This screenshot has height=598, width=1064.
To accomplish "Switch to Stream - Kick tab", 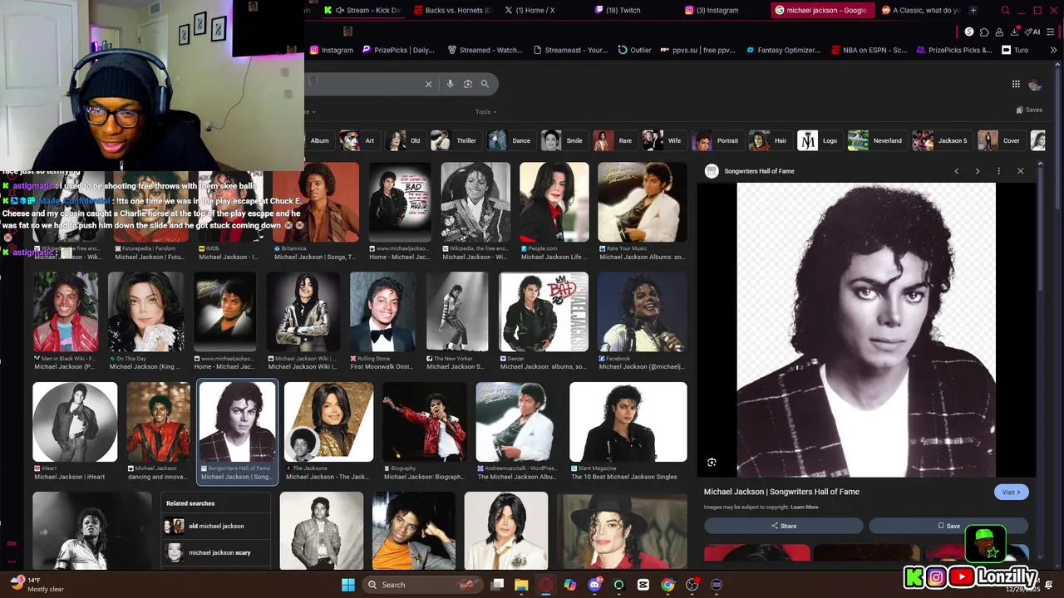I will [x=362, y=10].
